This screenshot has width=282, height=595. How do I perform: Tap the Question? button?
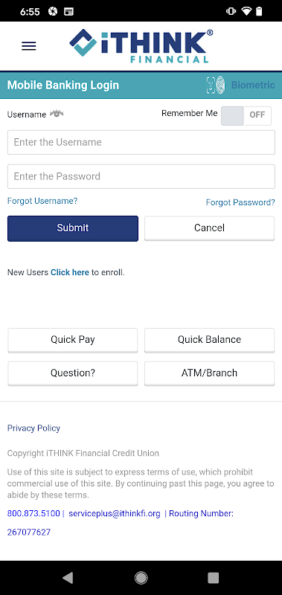click(73, 373)
